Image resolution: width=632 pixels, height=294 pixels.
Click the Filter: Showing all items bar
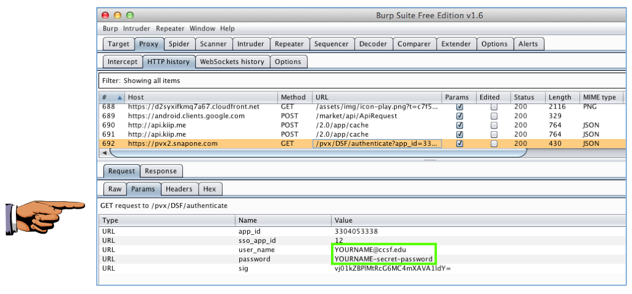(x=362, y=81)
